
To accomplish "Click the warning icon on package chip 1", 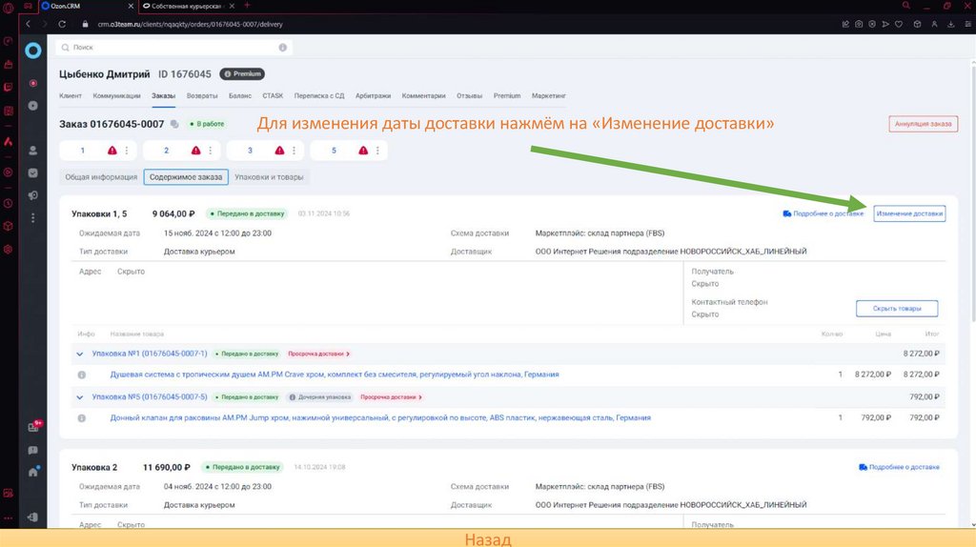I will click(112, 151).
